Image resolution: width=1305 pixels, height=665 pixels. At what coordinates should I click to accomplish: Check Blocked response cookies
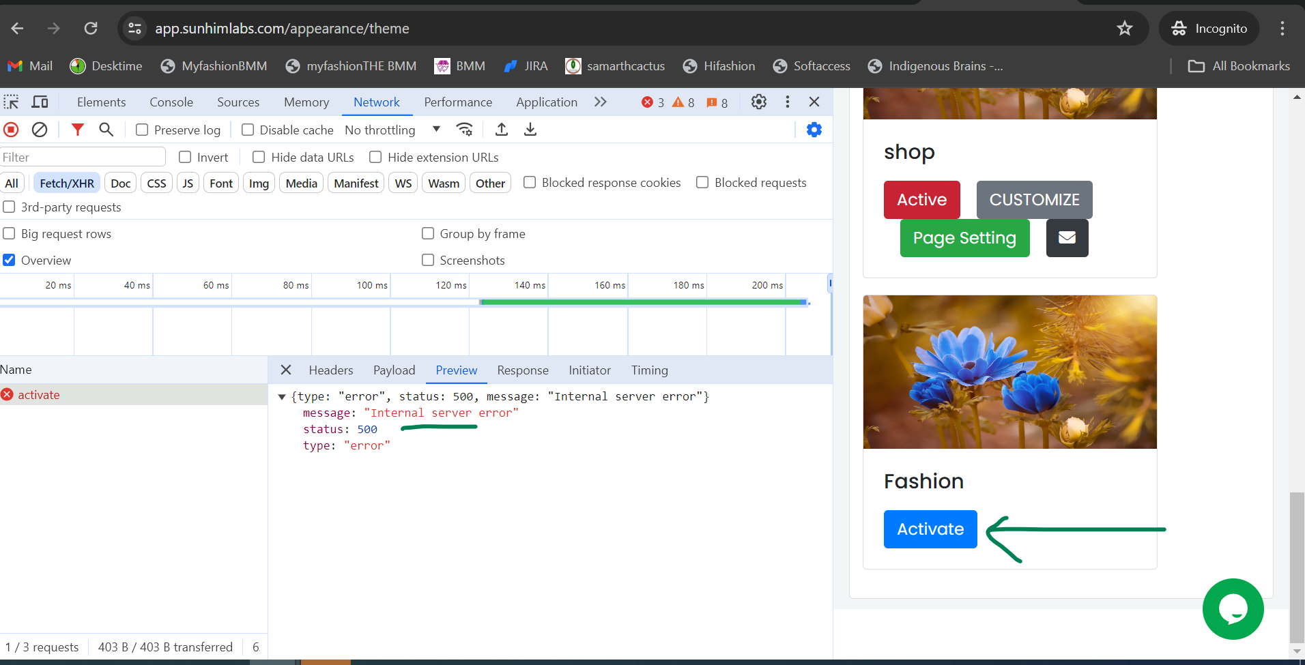pos(530,182)
